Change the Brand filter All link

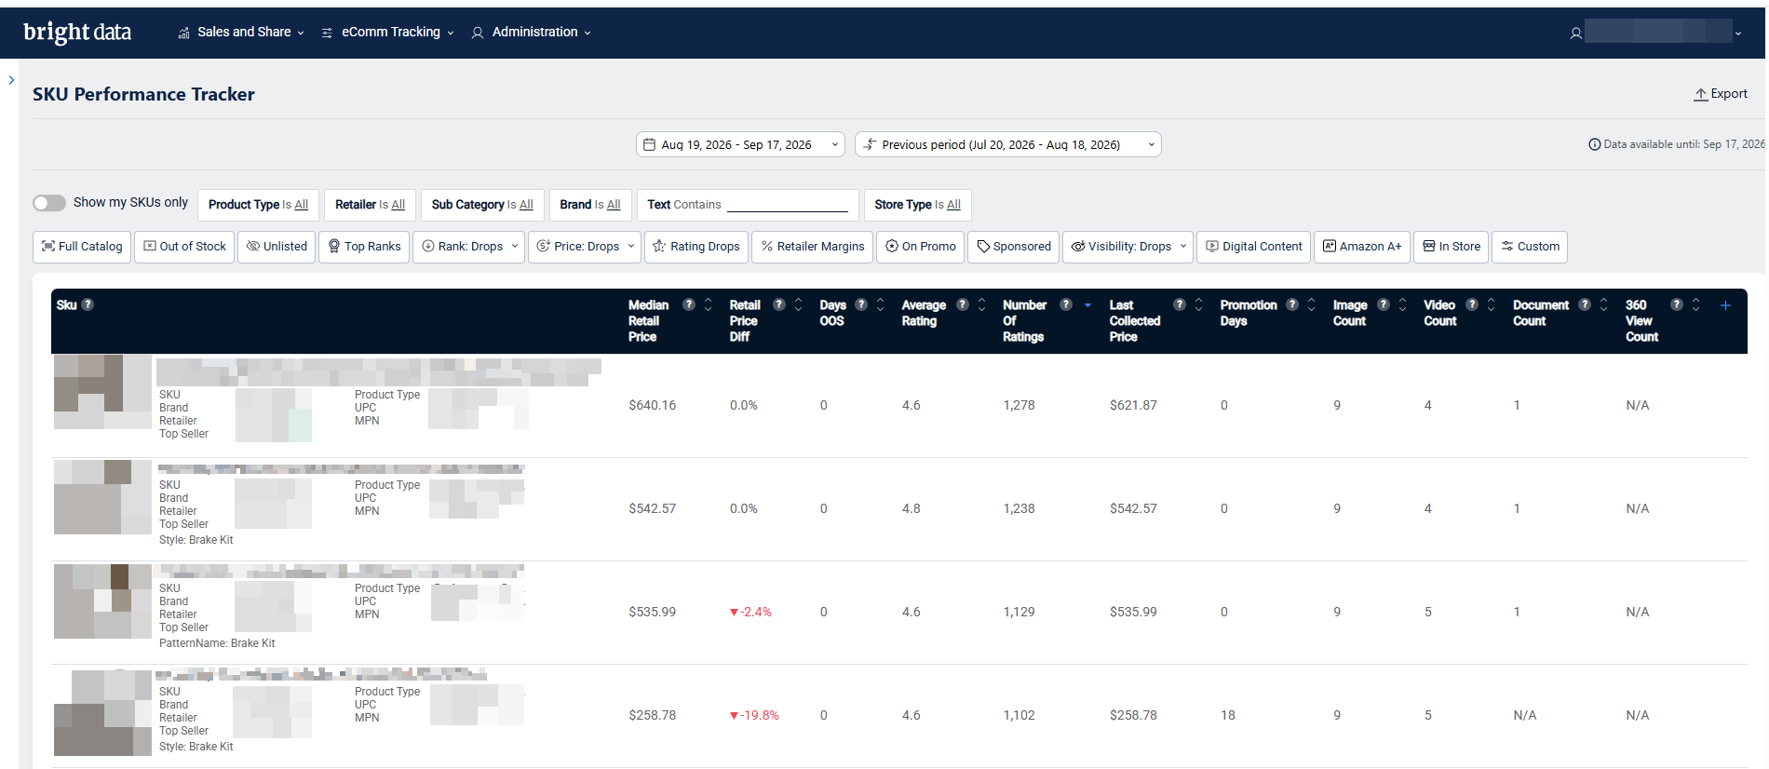coord(614,205)
